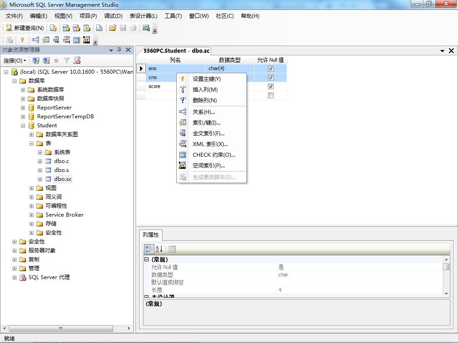Image resolution: width=458 pixels, height=343 pixels.
Task: Click the Object Explorer horizontal scrollbar
Action: 61,328
